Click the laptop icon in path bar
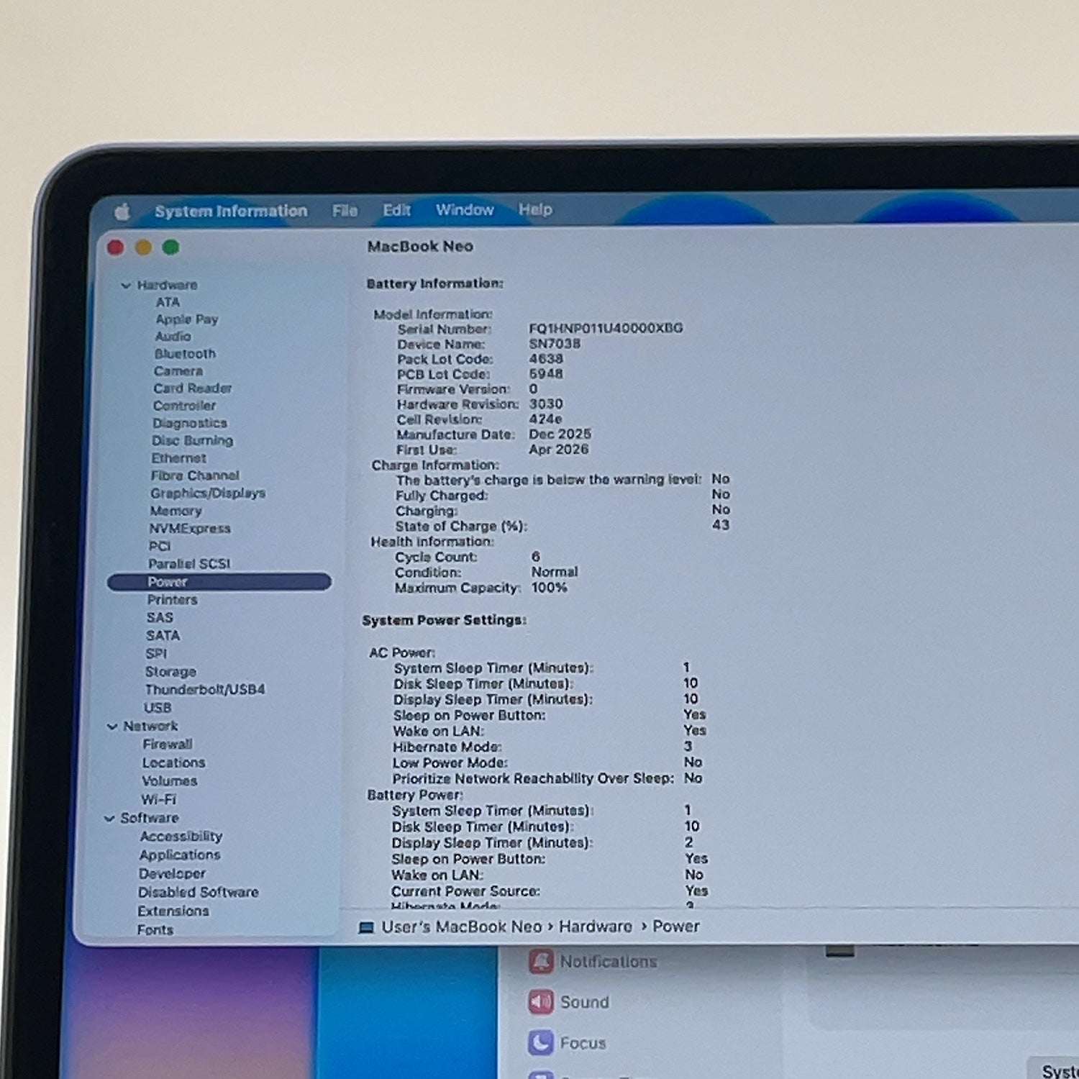This screenshot has width=1079, height=1079. 366,927
